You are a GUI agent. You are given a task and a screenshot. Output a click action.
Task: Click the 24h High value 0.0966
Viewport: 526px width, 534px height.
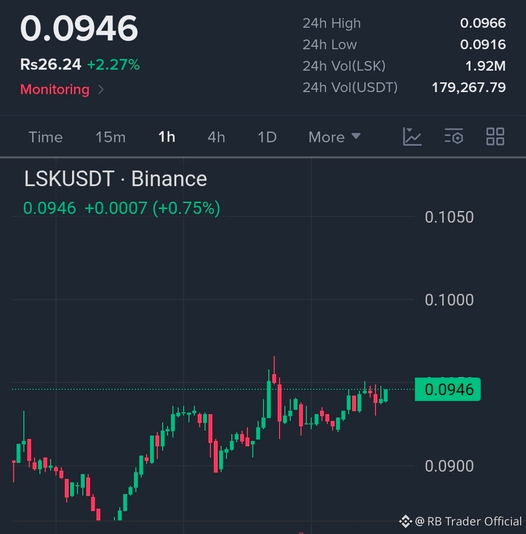tap(483, 23)
